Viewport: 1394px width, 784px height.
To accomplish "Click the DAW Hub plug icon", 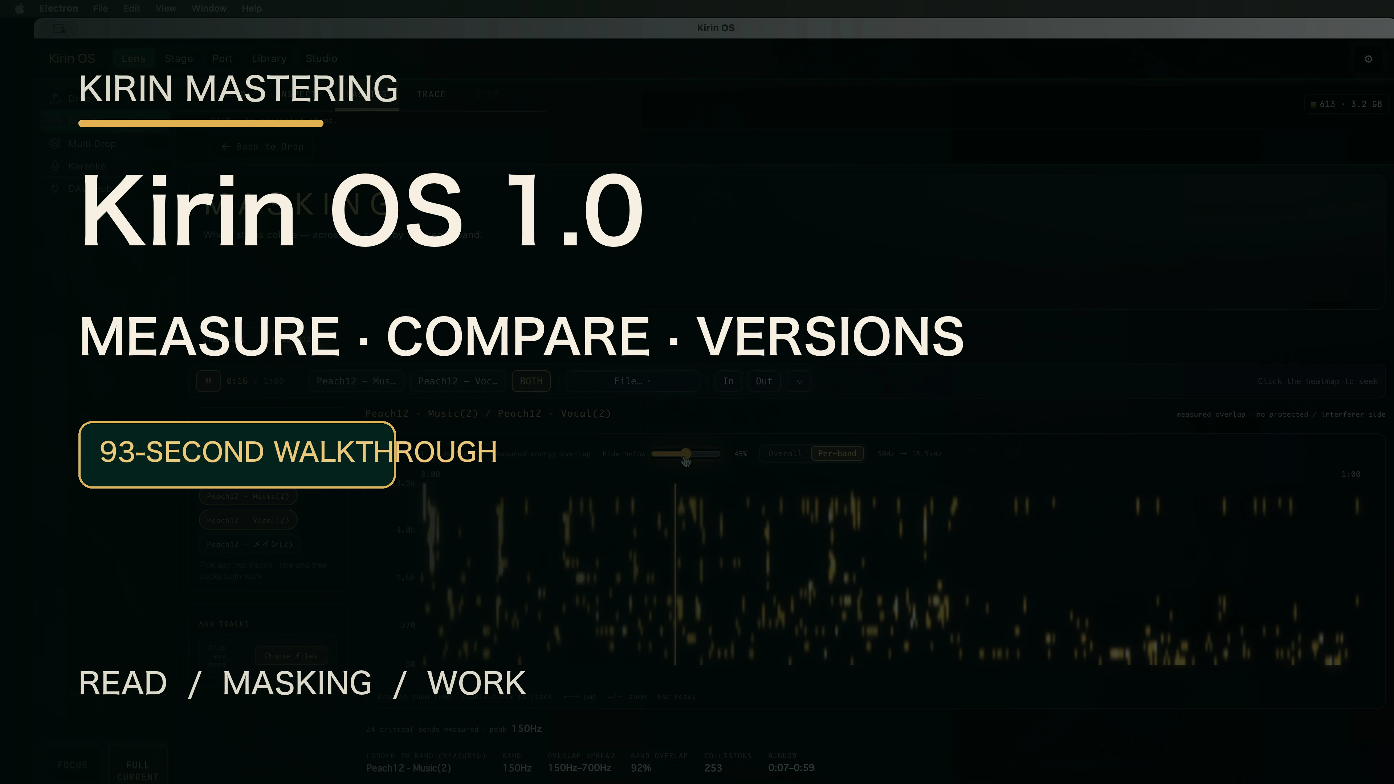I will click(x=55, y=188).
